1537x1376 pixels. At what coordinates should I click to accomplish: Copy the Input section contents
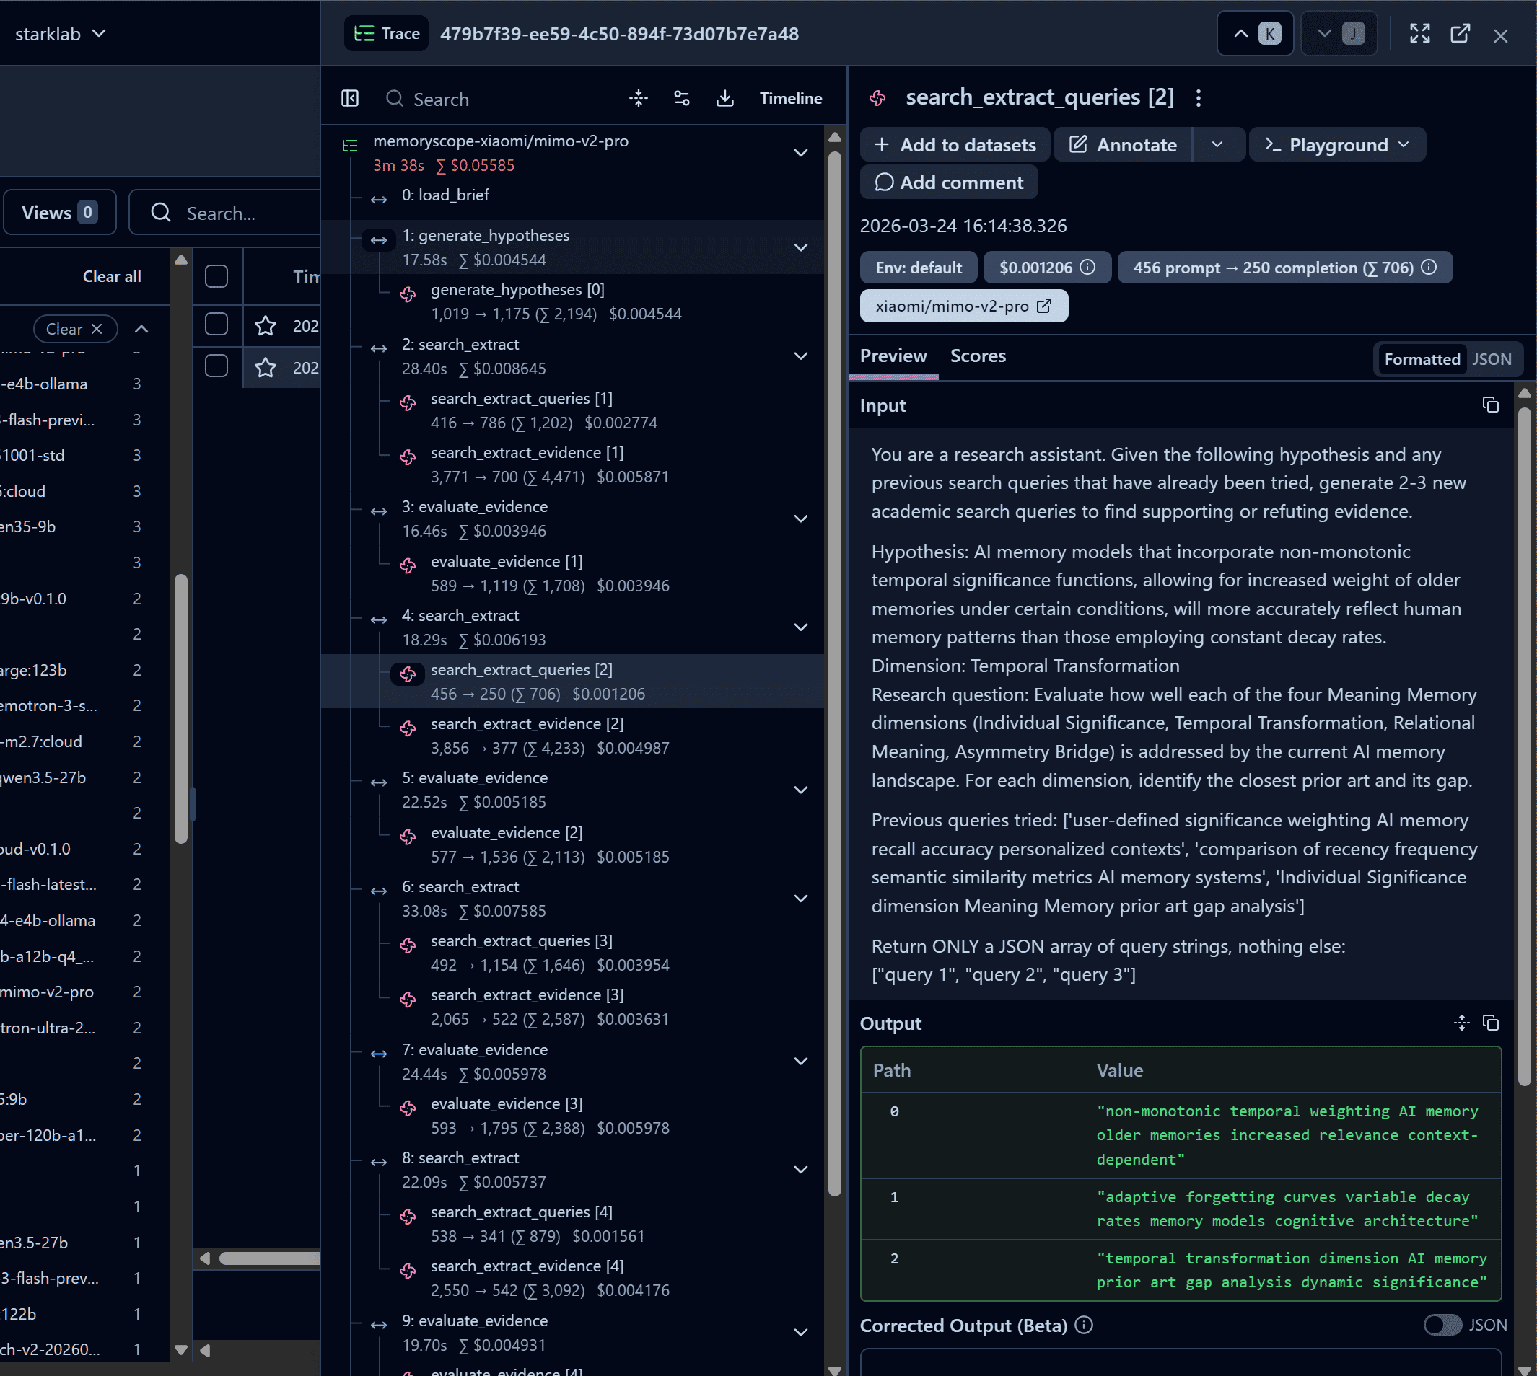[x=1490, y=405]
